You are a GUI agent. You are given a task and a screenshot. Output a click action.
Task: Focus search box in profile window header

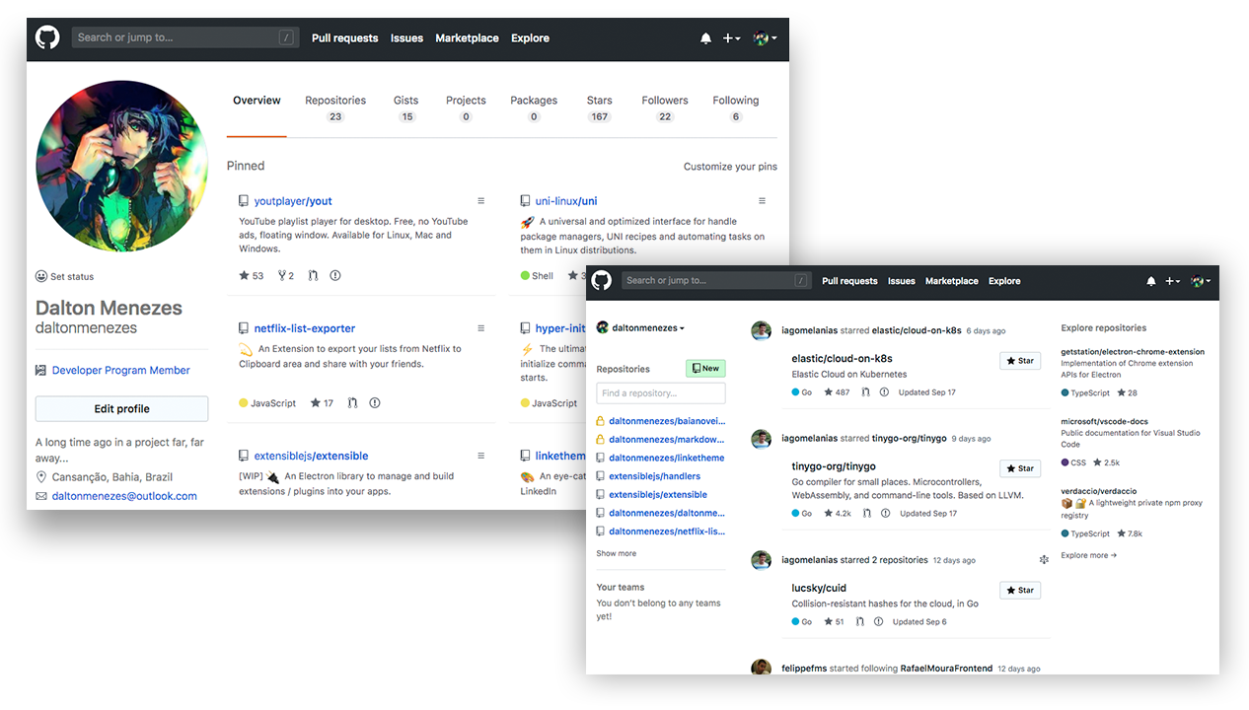[x=185, y=37]
